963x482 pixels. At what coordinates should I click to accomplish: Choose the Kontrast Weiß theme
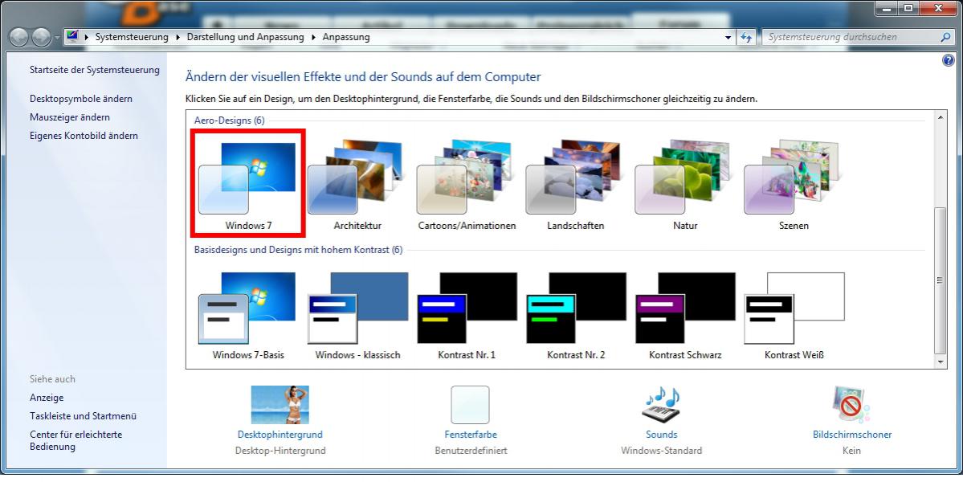(794, 316)
